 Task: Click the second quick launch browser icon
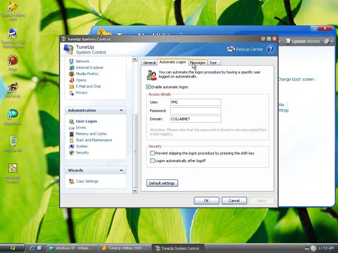[40, 248]
